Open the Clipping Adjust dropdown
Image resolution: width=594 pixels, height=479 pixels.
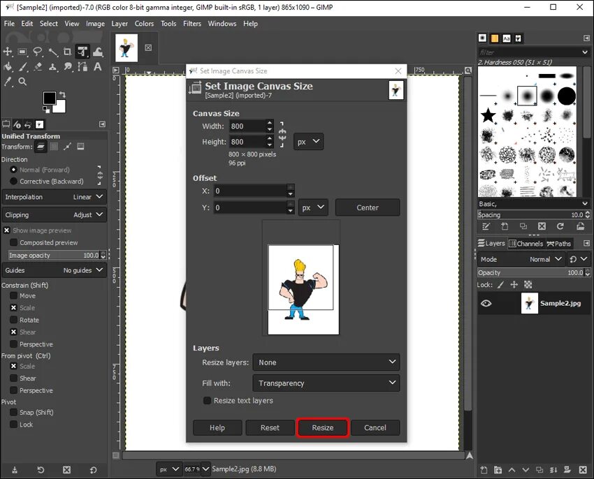pyautogui.click(x=55, y=214)
